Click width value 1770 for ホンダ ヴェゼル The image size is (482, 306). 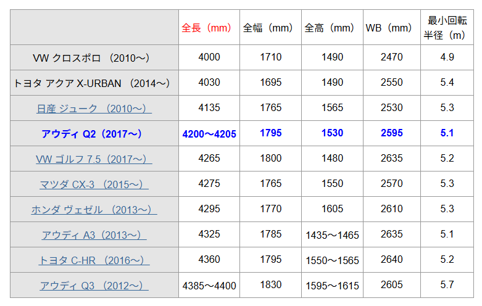[x=270, y=209]
